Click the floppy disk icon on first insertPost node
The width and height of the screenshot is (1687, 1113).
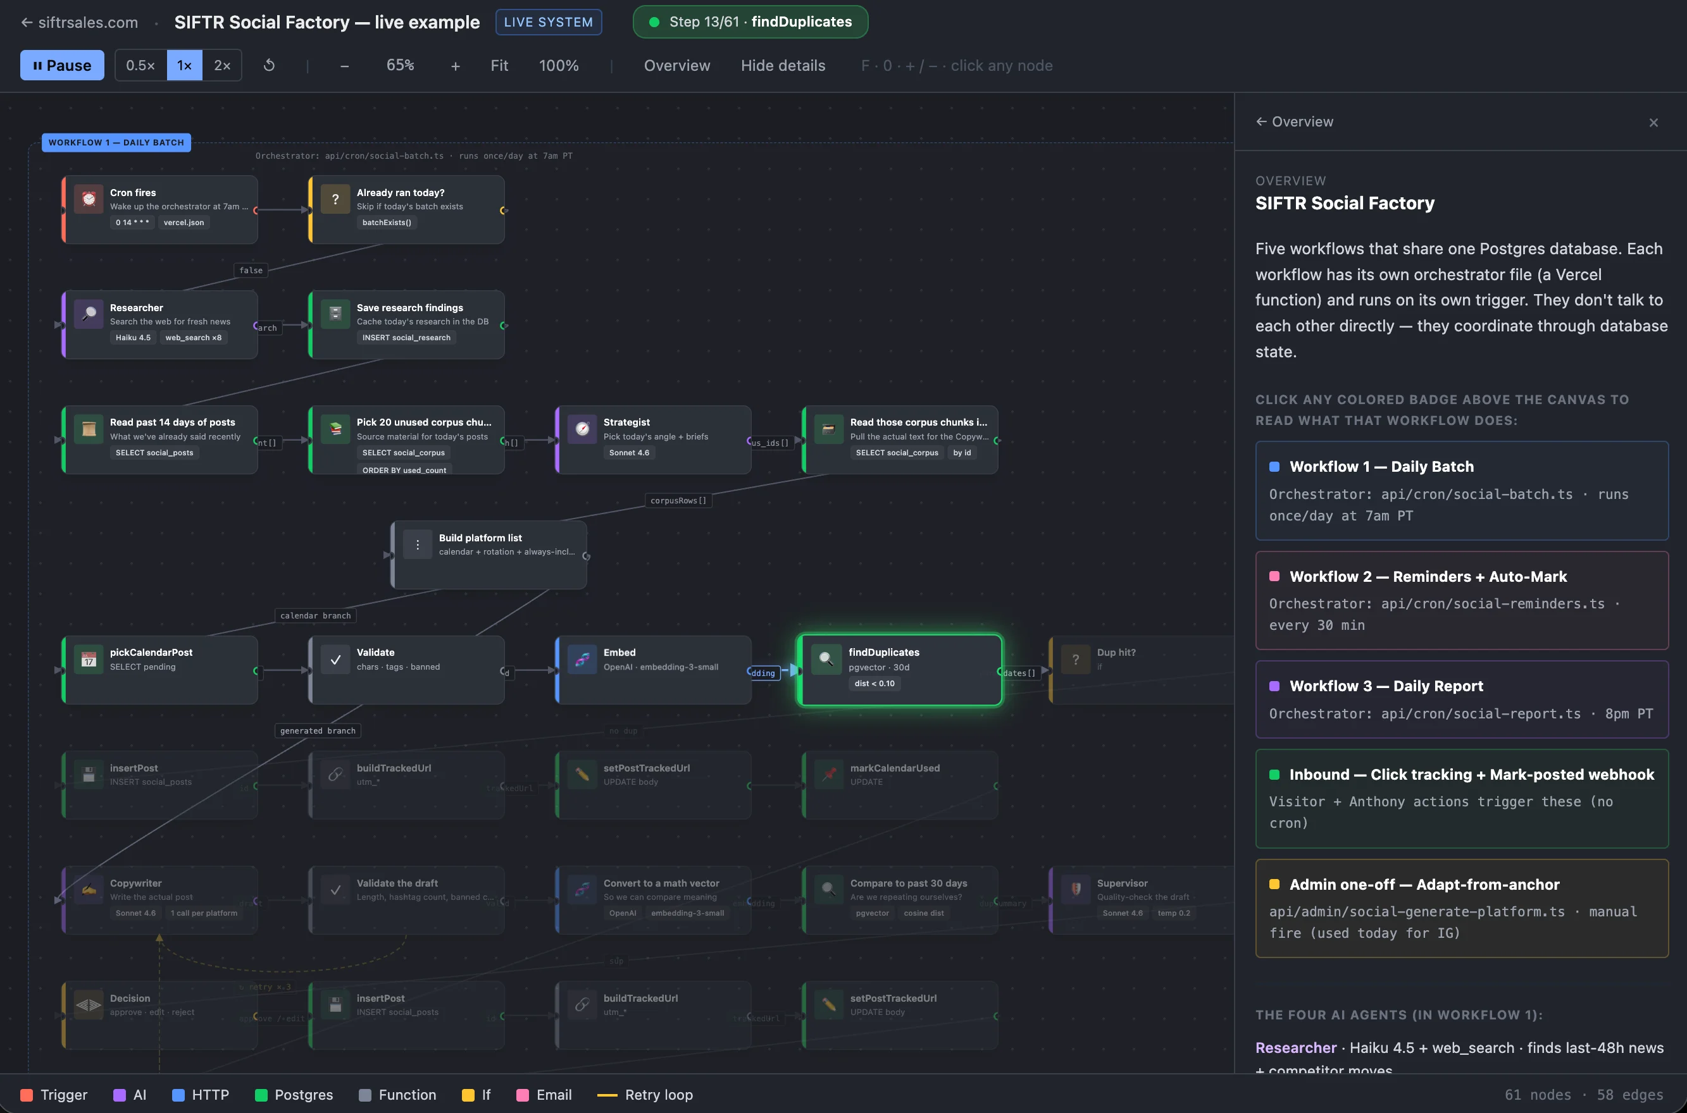89,775
